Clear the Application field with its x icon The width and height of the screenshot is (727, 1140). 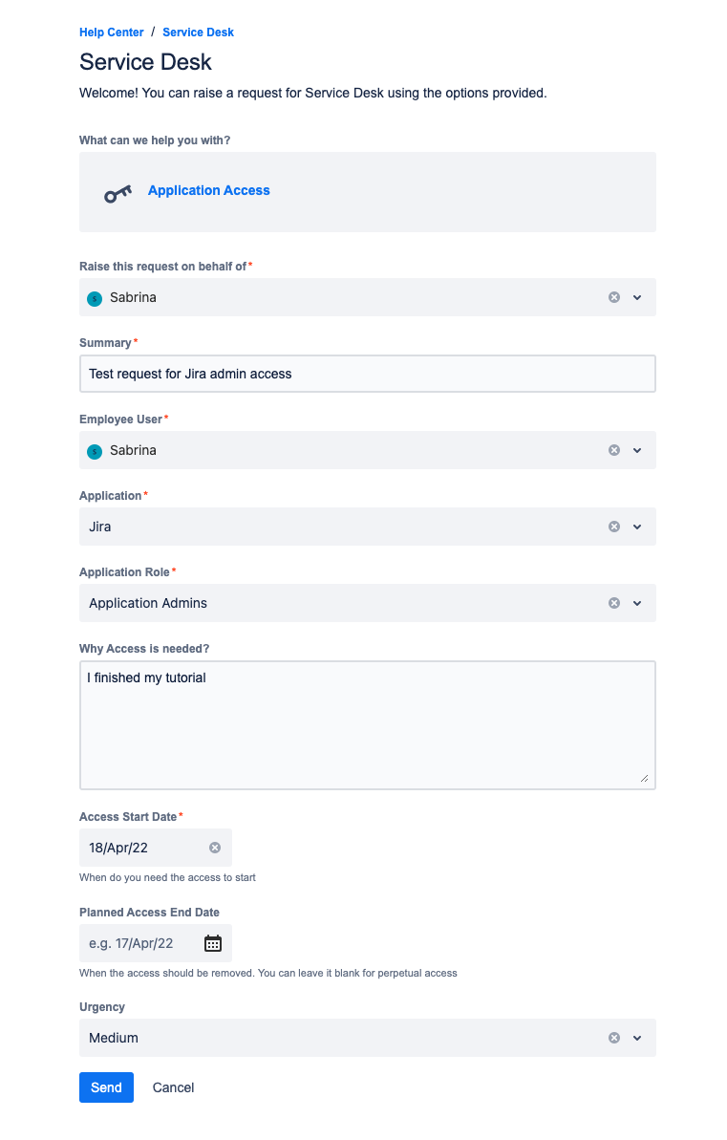click(x=614, y=526)
